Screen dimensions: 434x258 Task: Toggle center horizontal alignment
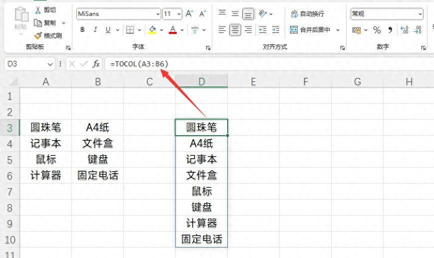[235, 29]
